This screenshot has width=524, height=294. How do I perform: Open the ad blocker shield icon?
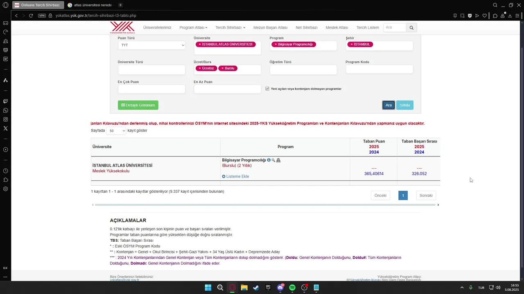(470, 16)
